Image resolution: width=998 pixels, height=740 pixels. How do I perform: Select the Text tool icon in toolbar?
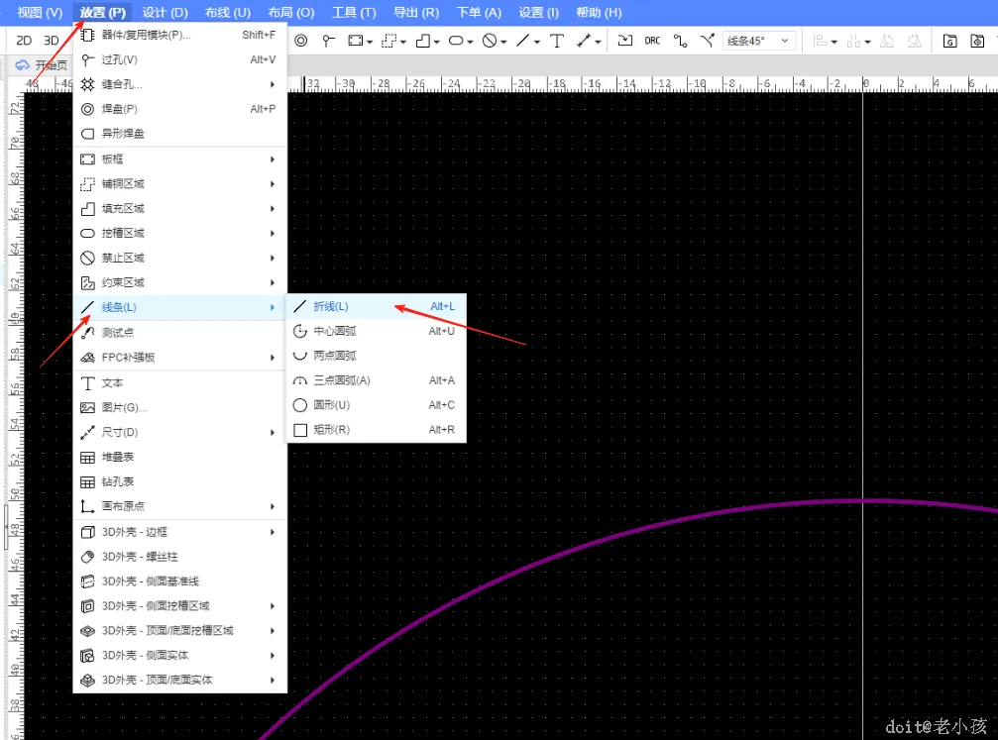tap(556, 41)
